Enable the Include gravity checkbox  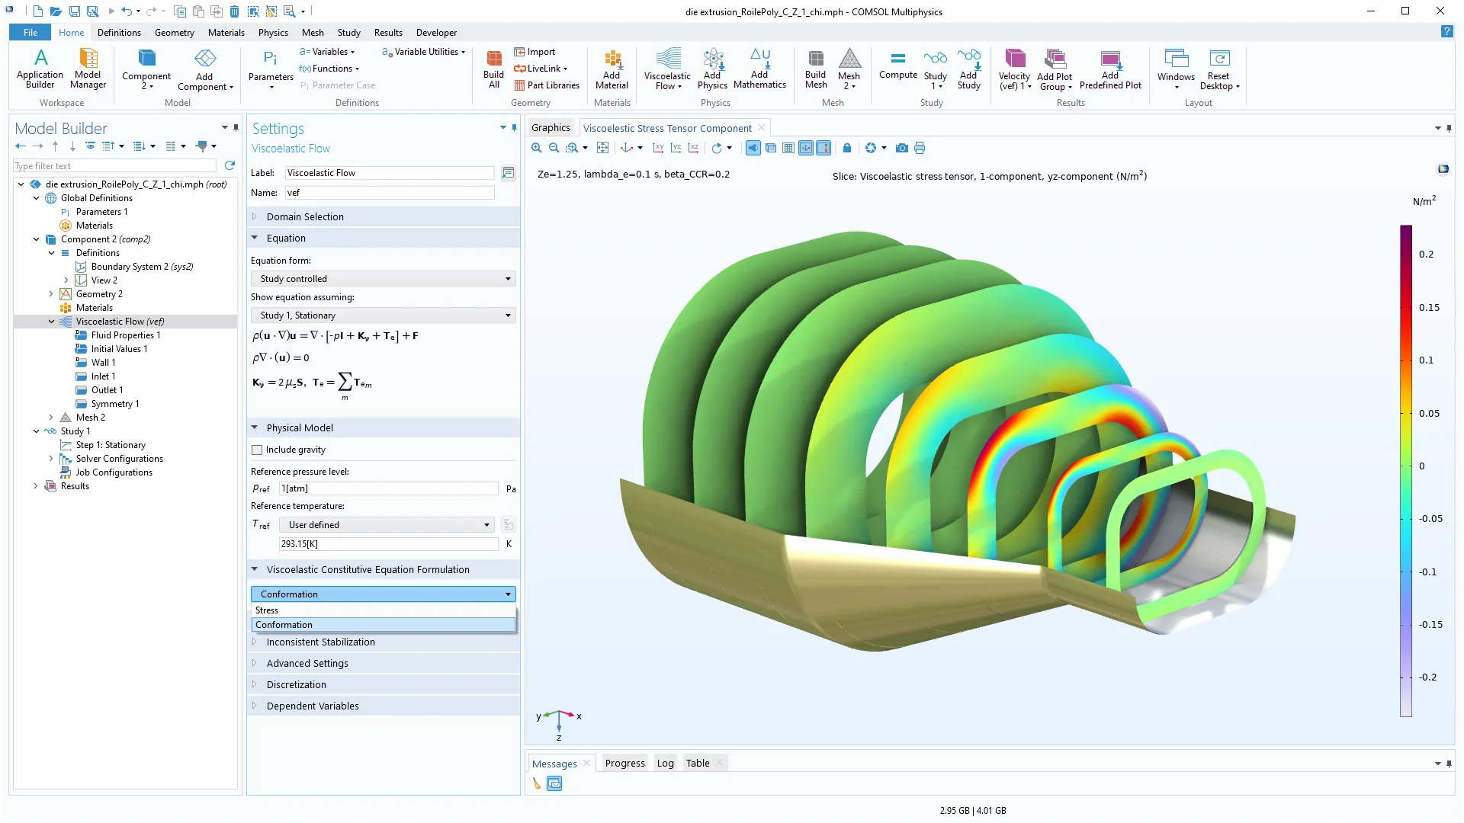(257, 450)
